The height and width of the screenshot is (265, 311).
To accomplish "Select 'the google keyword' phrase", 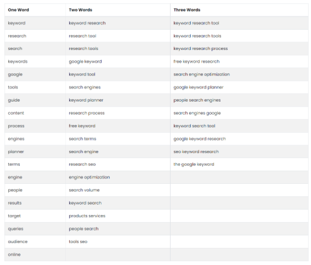I will click(194, 165).
